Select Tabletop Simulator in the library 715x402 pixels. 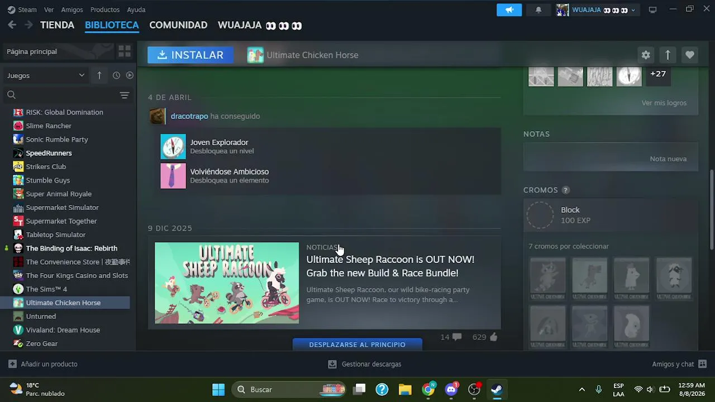(x=56, y=234)
